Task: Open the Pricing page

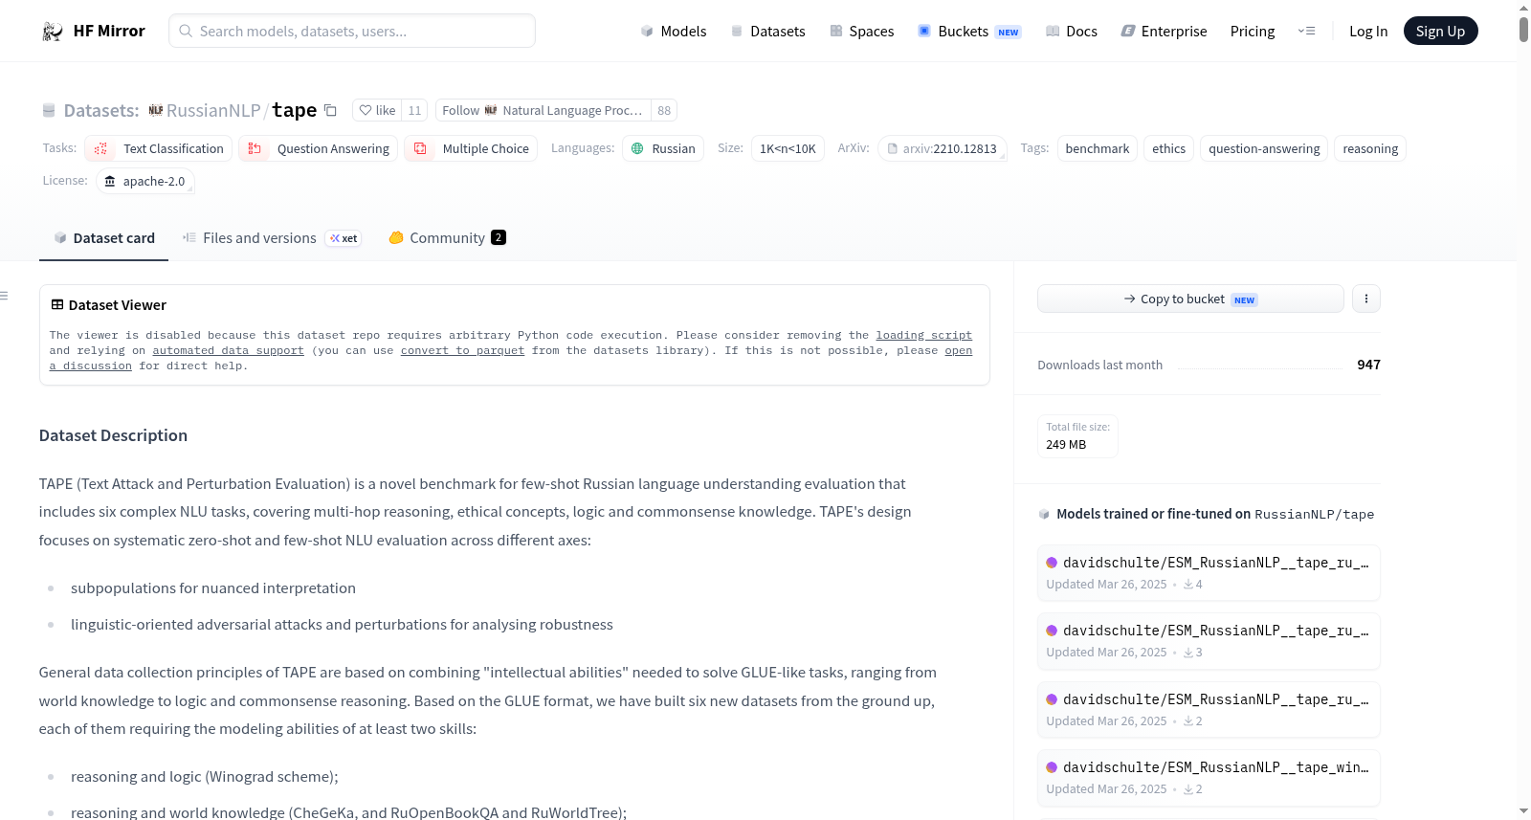Action: pyautogui.click(x=1253, y=32)
